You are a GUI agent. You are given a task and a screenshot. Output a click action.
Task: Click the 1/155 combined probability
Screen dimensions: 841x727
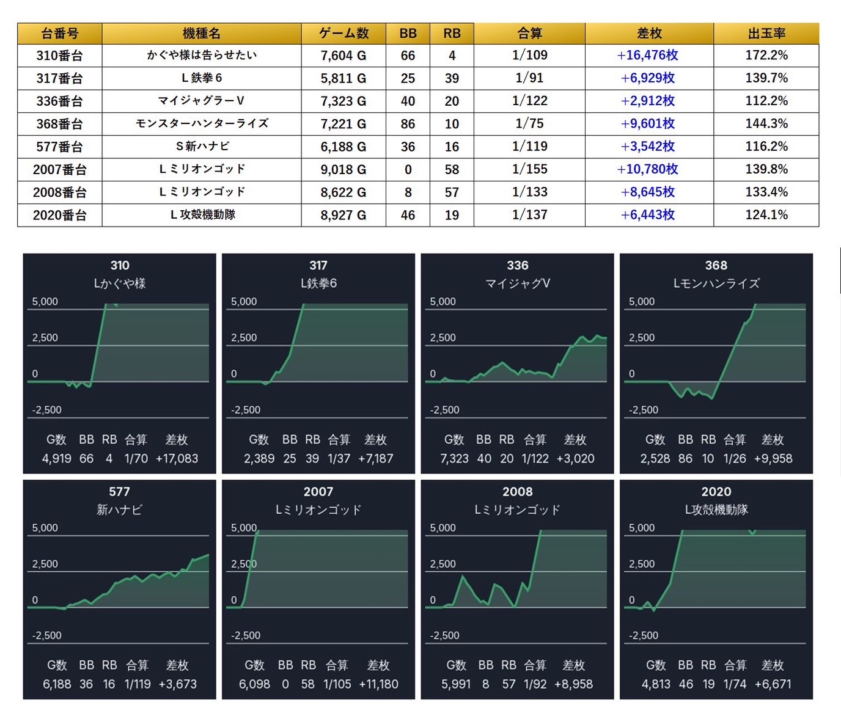click(529, 169)
